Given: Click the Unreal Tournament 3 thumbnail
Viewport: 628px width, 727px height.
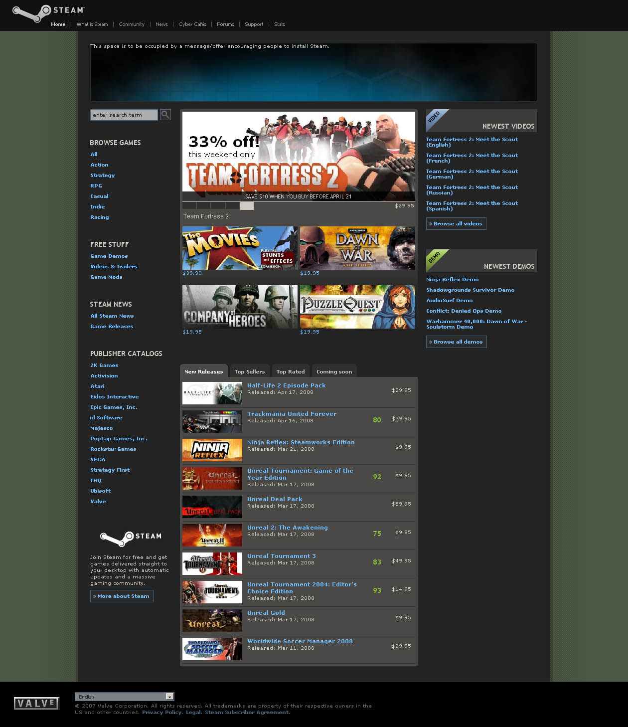Looking at the screenshot, I should pyautogui.click(x=212, y=563).
